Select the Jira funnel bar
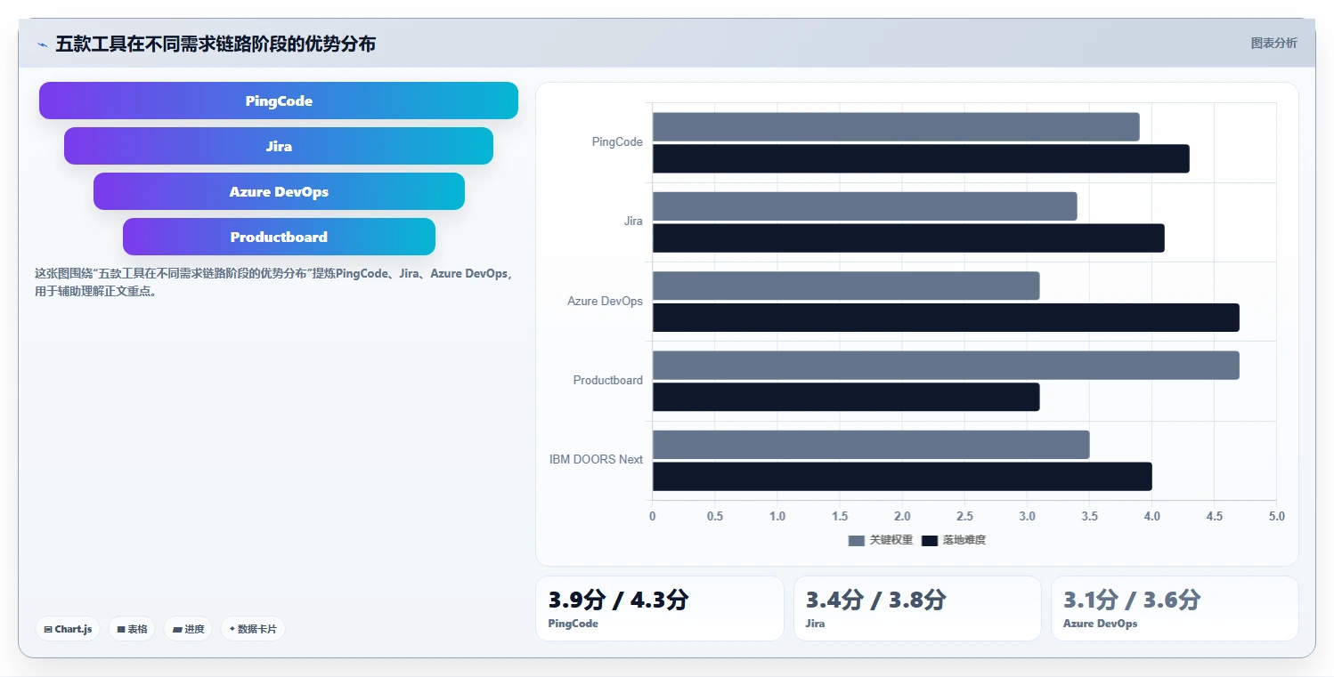The height and width of the screenshot is (677, 1334). [x=279, y=146]
